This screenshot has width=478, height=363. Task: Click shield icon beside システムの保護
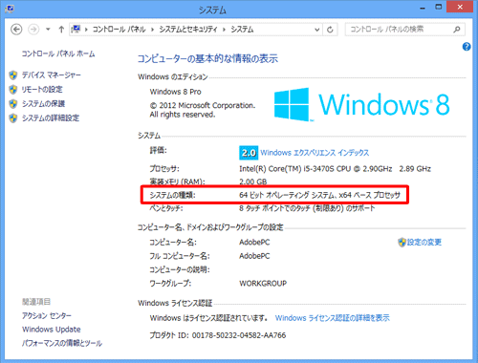pyautogui.click(x=13, y=104)
